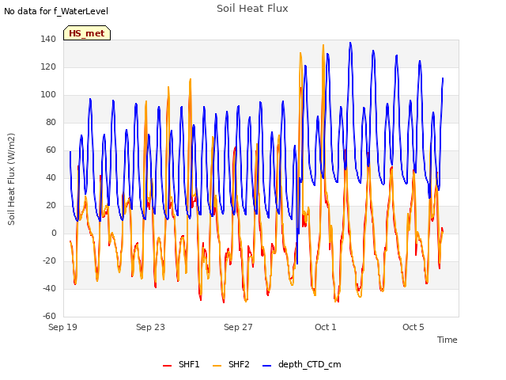Click the red SHF1 legend color marker
This screenshot has width=506, height=380.
167,366
